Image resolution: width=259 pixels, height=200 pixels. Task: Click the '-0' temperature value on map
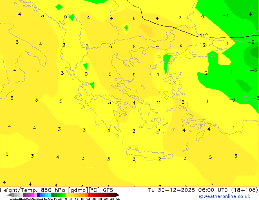(232, 100)
